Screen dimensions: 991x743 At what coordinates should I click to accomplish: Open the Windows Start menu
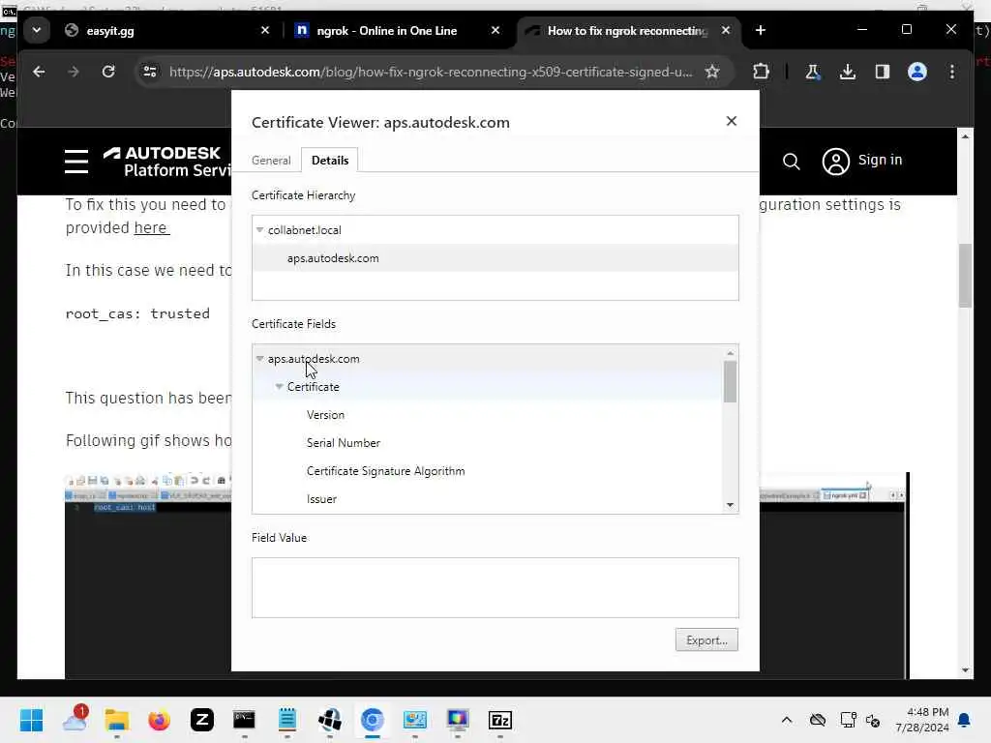31,720
